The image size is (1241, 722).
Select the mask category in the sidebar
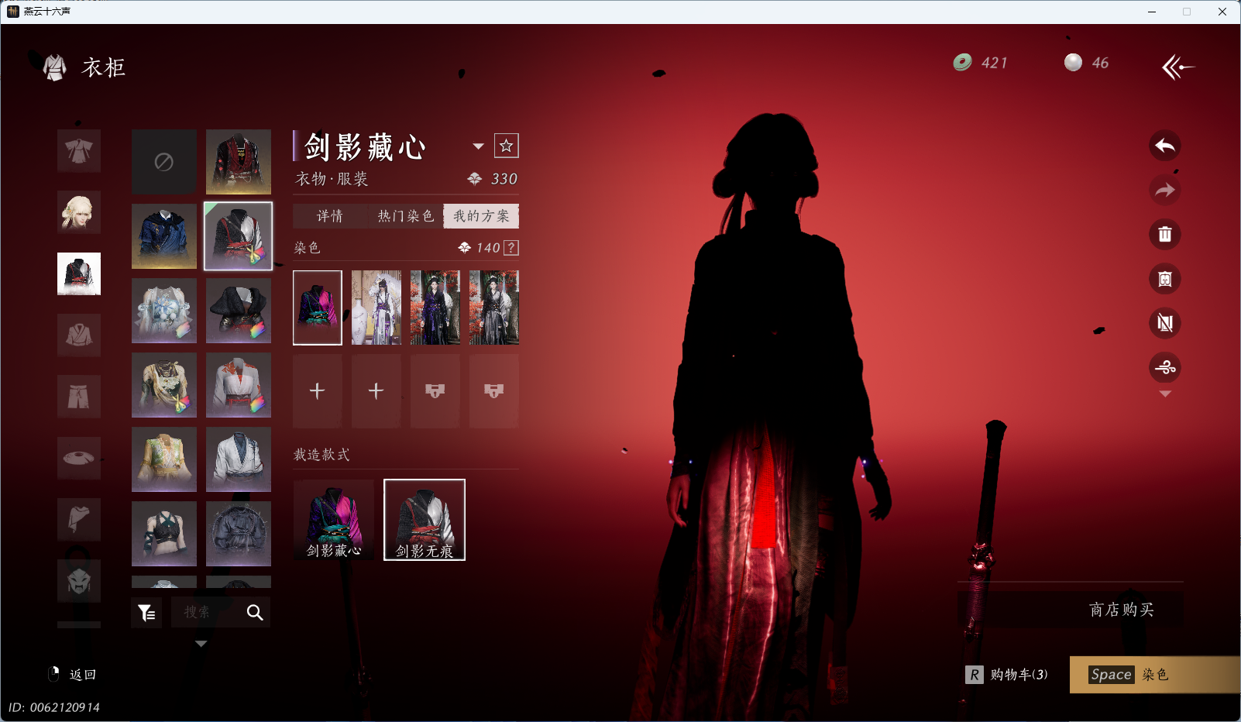pos(78,580)
